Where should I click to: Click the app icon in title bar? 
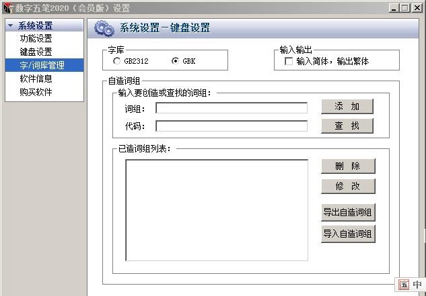(8, 8)
